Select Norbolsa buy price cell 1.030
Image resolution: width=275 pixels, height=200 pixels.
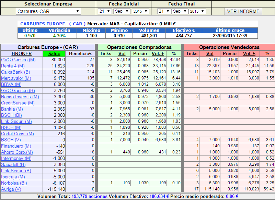tap(140, 183)
